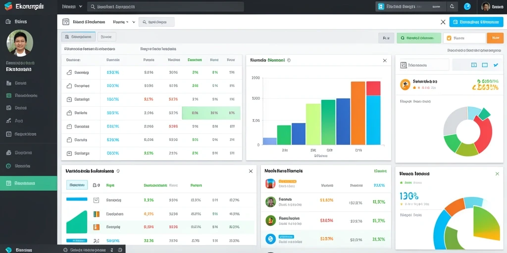Click the red segment atop the last bar

click(373, 88)
